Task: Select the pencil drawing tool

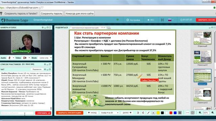Action: (148, 113)
